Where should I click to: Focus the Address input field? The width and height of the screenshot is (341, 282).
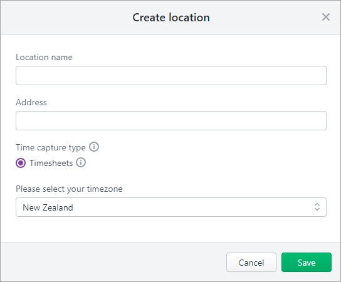click(171, 121)
